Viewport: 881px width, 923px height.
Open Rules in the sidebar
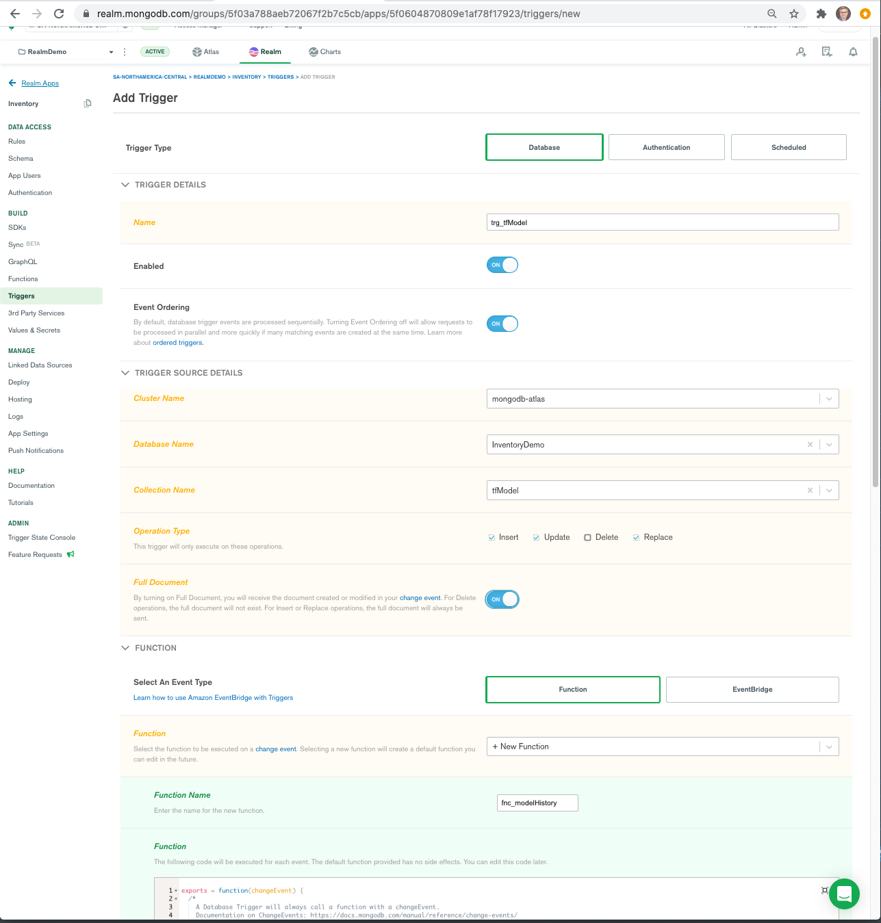[16, 142]
